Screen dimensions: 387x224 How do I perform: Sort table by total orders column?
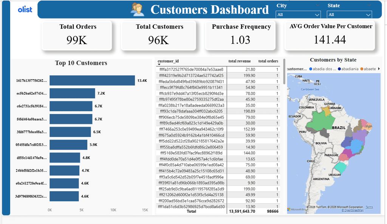pyautogui.click(x=268, y=61)
